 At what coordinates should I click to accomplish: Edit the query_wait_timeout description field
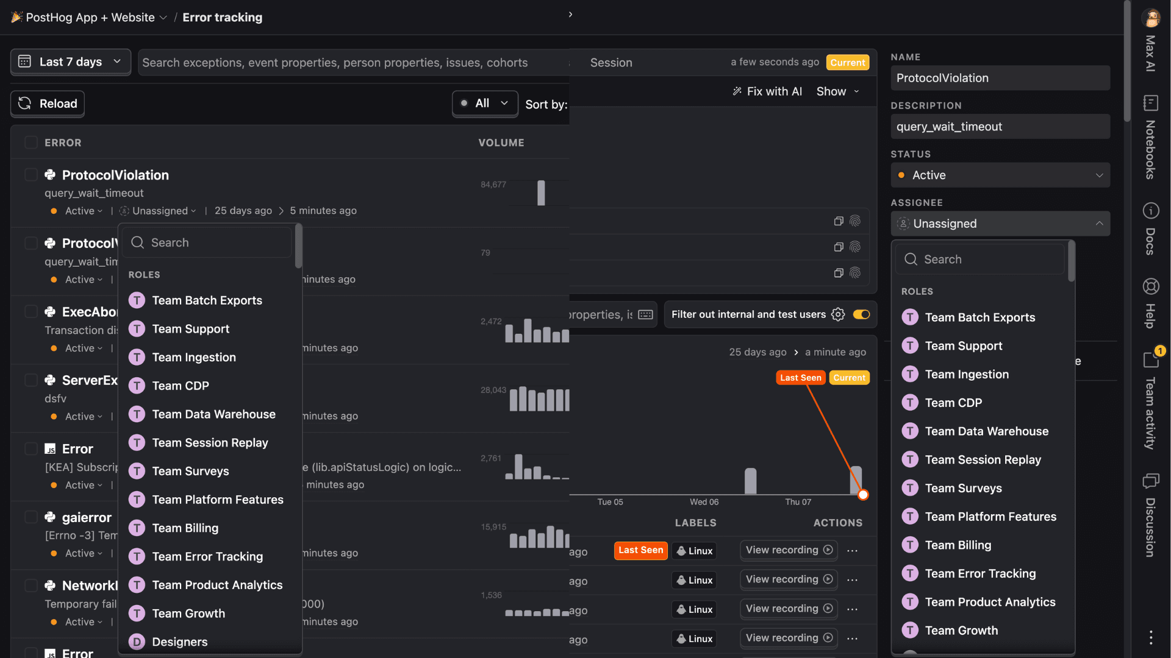pos(1000,127)
